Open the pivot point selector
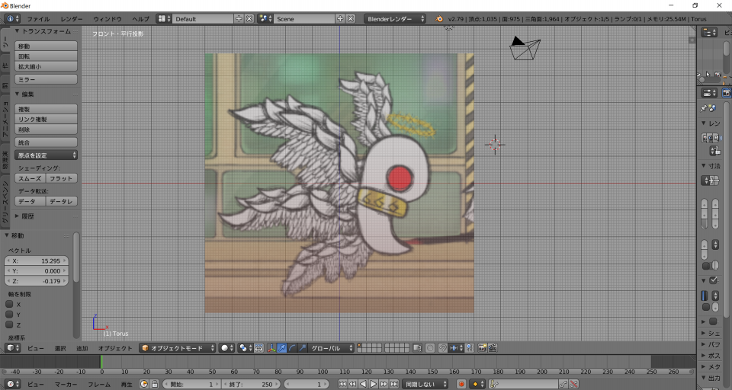 coord(245,348)
